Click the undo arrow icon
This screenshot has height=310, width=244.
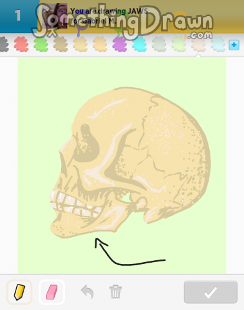tap(87, 292)
